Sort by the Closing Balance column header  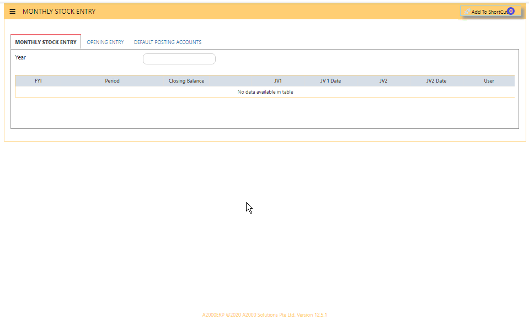pyautogui.click(x=186, y=81)
